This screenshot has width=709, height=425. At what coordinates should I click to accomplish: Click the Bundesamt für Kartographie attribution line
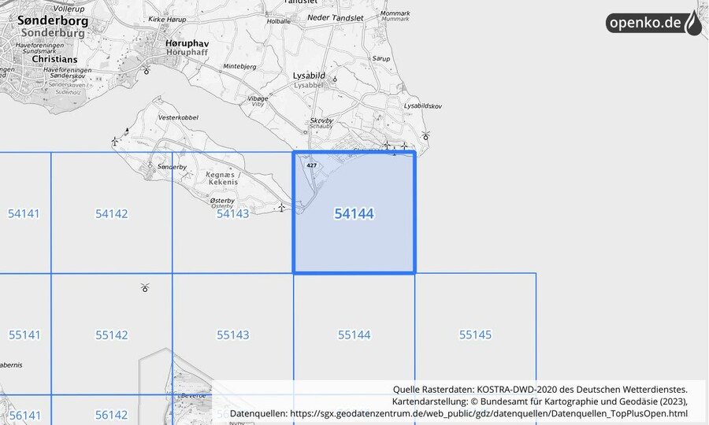tap(540, 401)
